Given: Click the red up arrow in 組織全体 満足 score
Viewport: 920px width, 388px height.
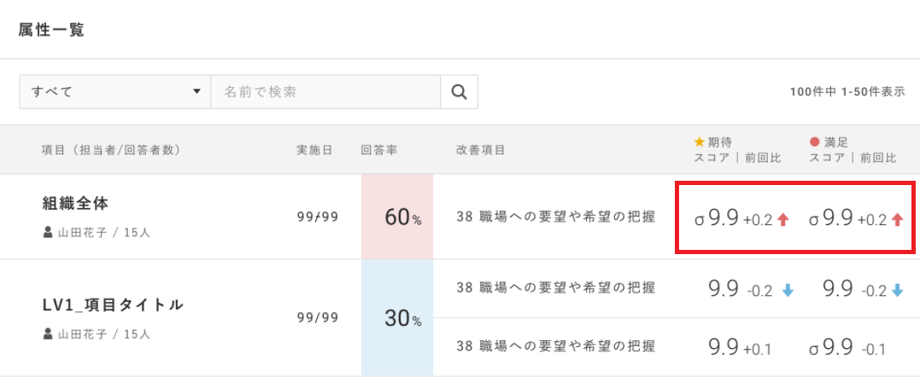Looking at the screenshot, I should pyautogui.click(x=897, y=219).
